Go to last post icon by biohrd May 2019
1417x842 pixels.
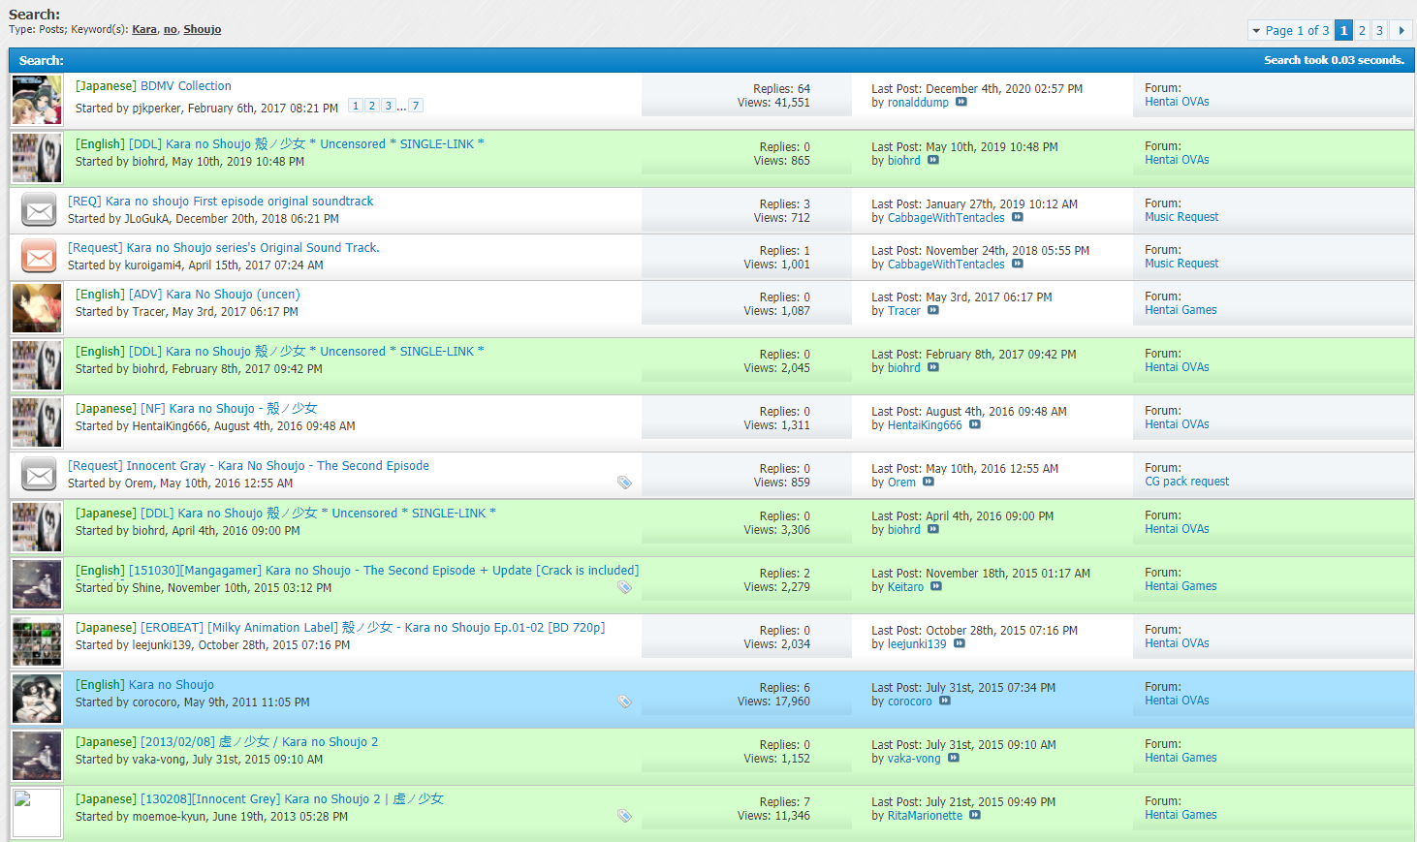[933, 160]
